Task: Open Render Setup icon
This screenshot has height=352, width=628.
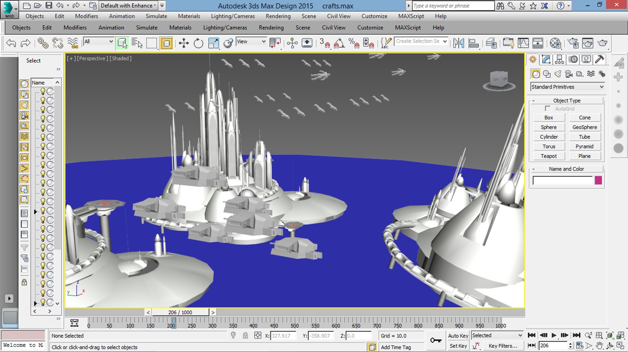Action: 573,43
